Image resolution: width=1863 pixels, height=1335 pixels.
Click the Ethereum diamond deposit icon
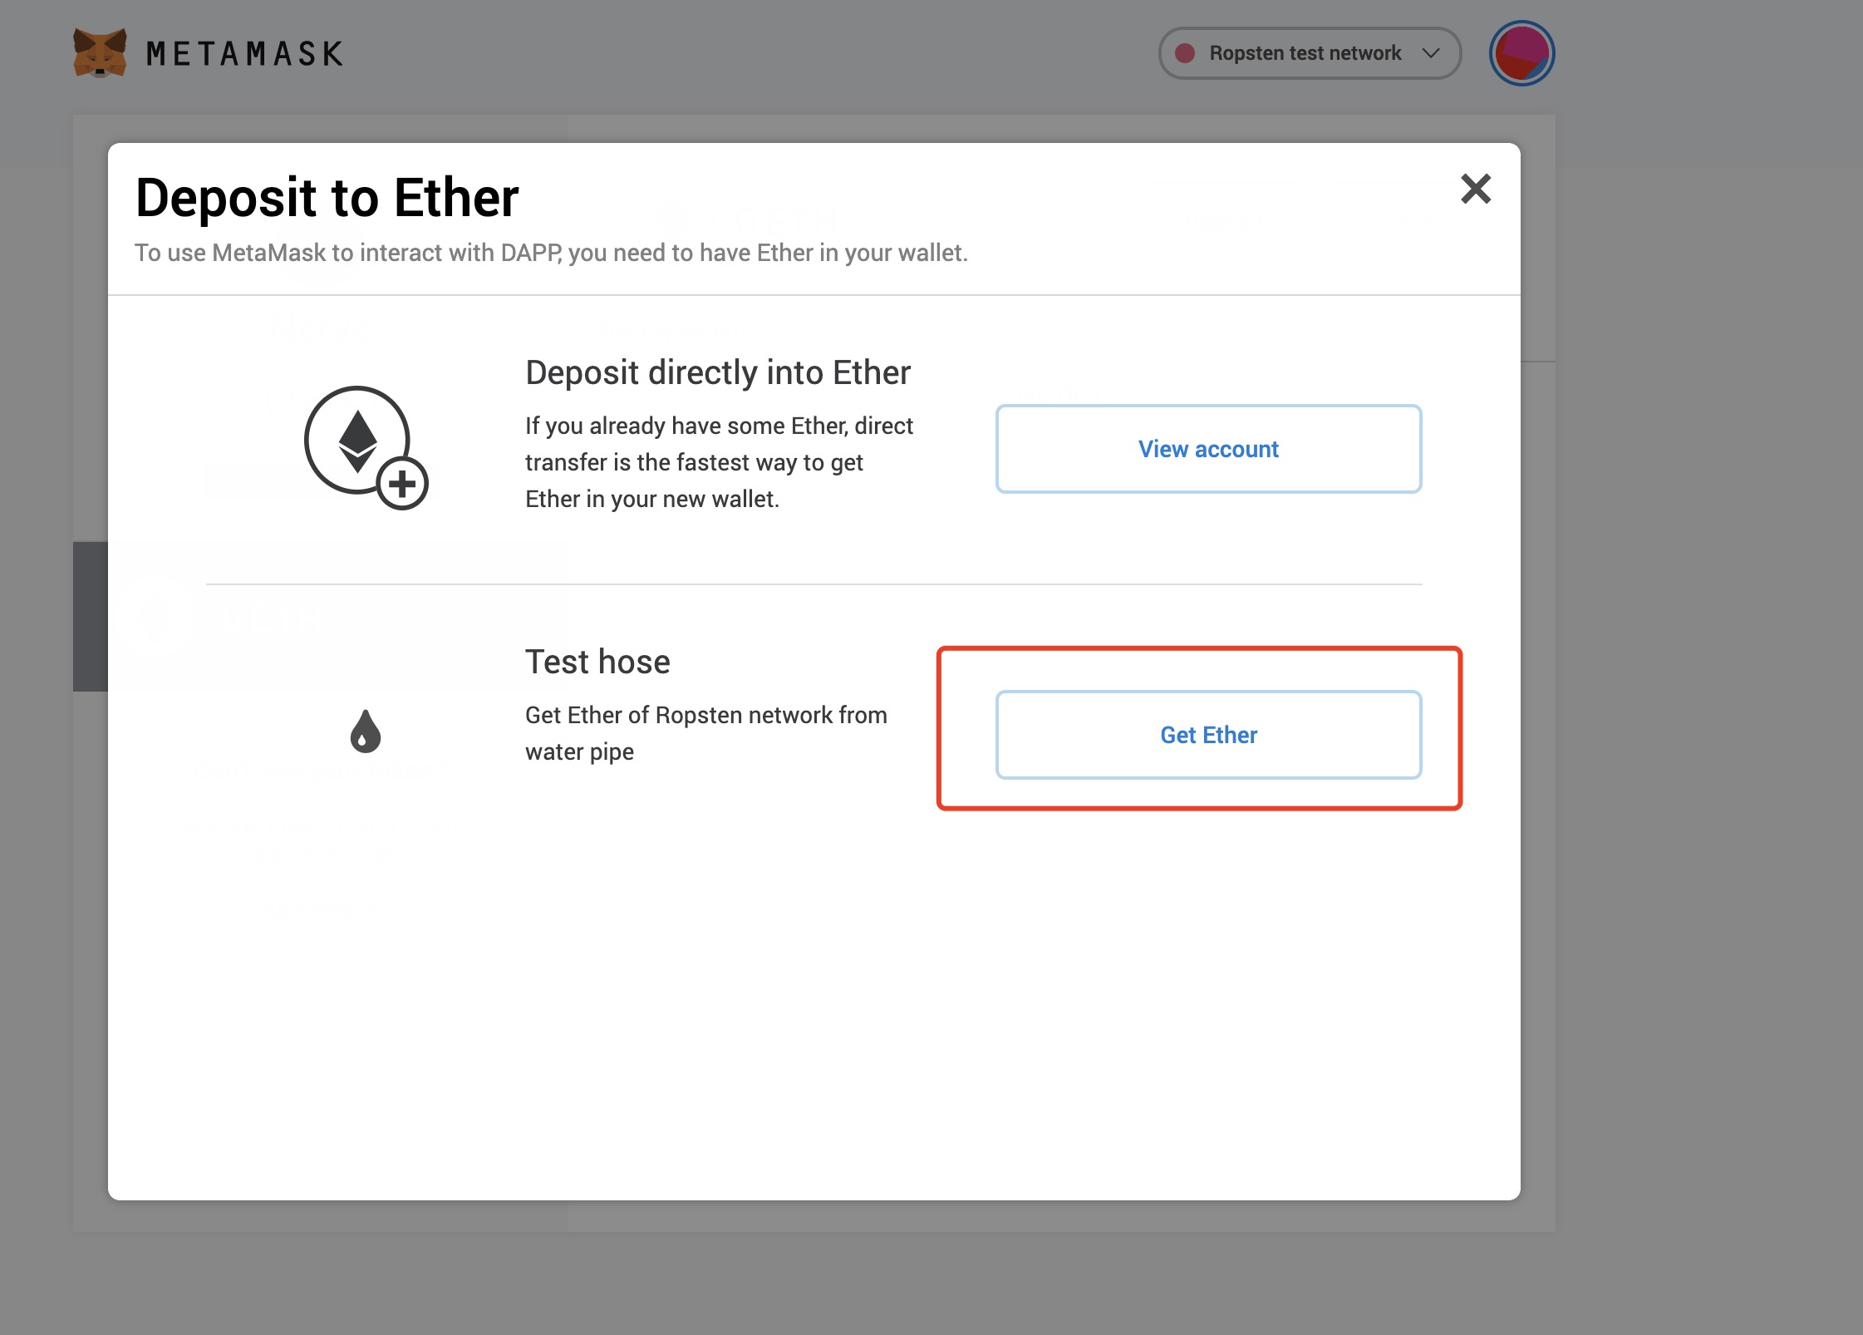click(357, 441)
